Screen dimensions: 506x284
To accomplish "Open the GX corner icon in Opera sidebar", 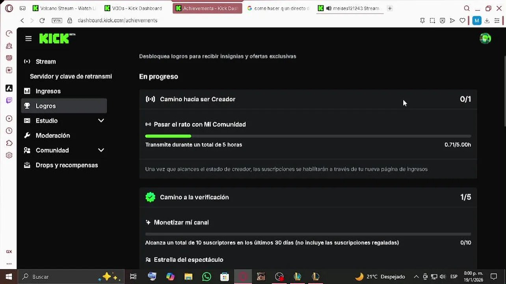I will 9,251.
